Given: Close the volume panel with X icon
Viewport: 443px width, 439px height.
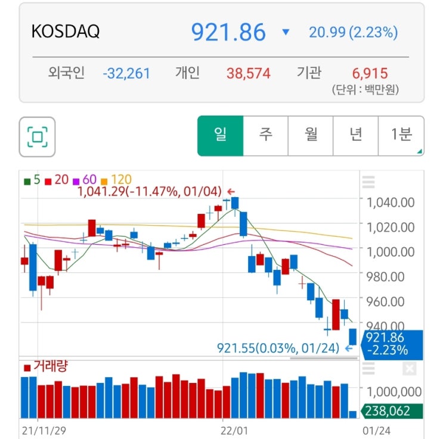Looking at the screenshot, I should (x=410, y=369).
